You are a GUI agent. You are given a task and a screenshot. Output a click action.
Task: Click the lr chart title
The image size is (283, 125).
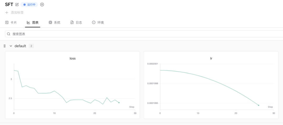click(211, 58)
